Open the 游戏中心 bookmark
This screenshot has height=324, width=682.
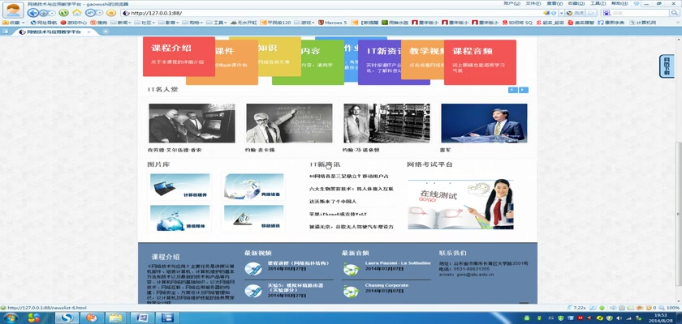click(74, 22)
